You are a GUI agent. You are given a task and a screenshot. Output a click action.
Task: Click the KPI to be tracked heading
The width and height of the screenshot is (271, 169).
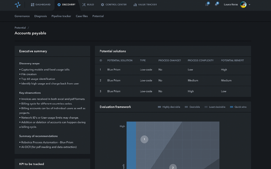coord(31,164)
